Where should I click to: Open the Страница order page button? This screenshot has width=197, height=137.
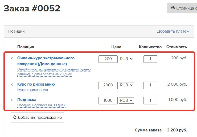[182, 8]
